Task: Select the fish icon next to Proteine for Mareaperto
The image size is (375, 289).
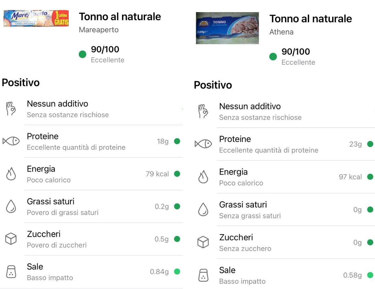Action: click(x=11, y=141)
